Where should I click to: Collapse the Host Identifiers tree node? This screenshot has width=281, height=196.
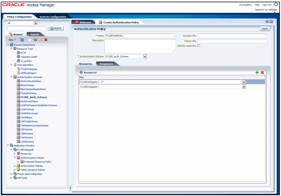11,65
